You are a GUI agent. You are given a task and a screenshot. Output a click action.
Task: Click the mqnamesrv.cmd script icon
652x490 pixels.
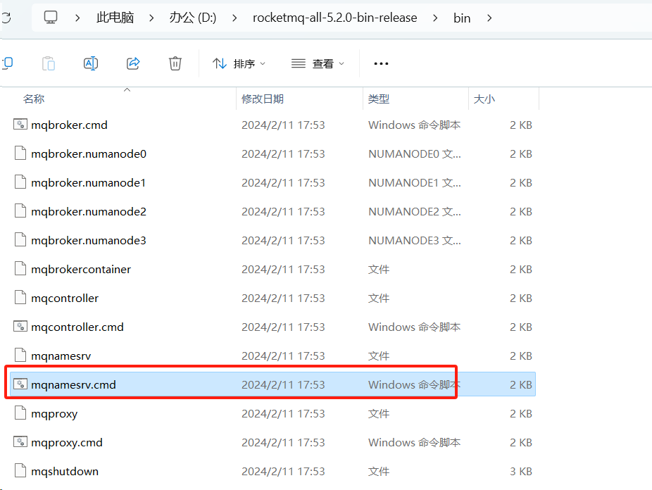pos(20,384)
